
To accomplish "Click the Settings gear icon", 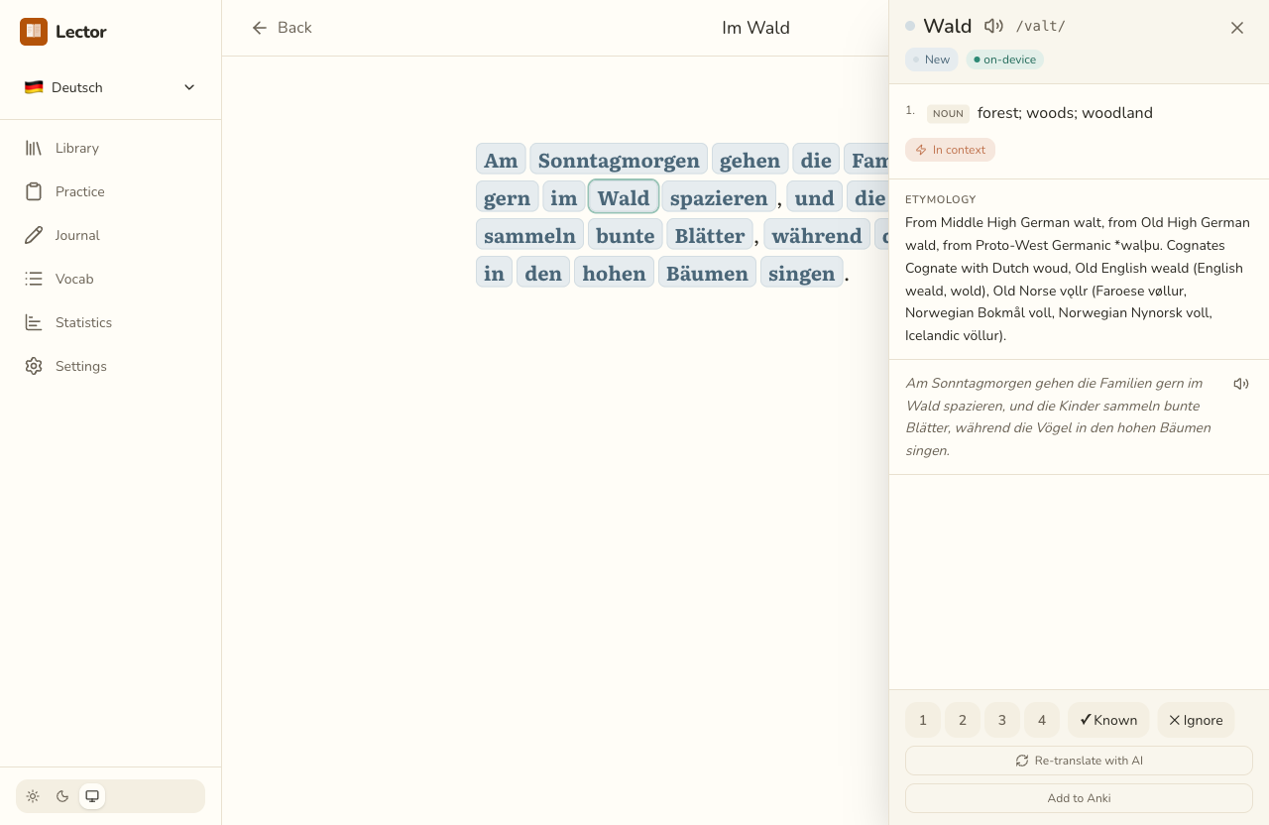I will (x=34, y=366).
